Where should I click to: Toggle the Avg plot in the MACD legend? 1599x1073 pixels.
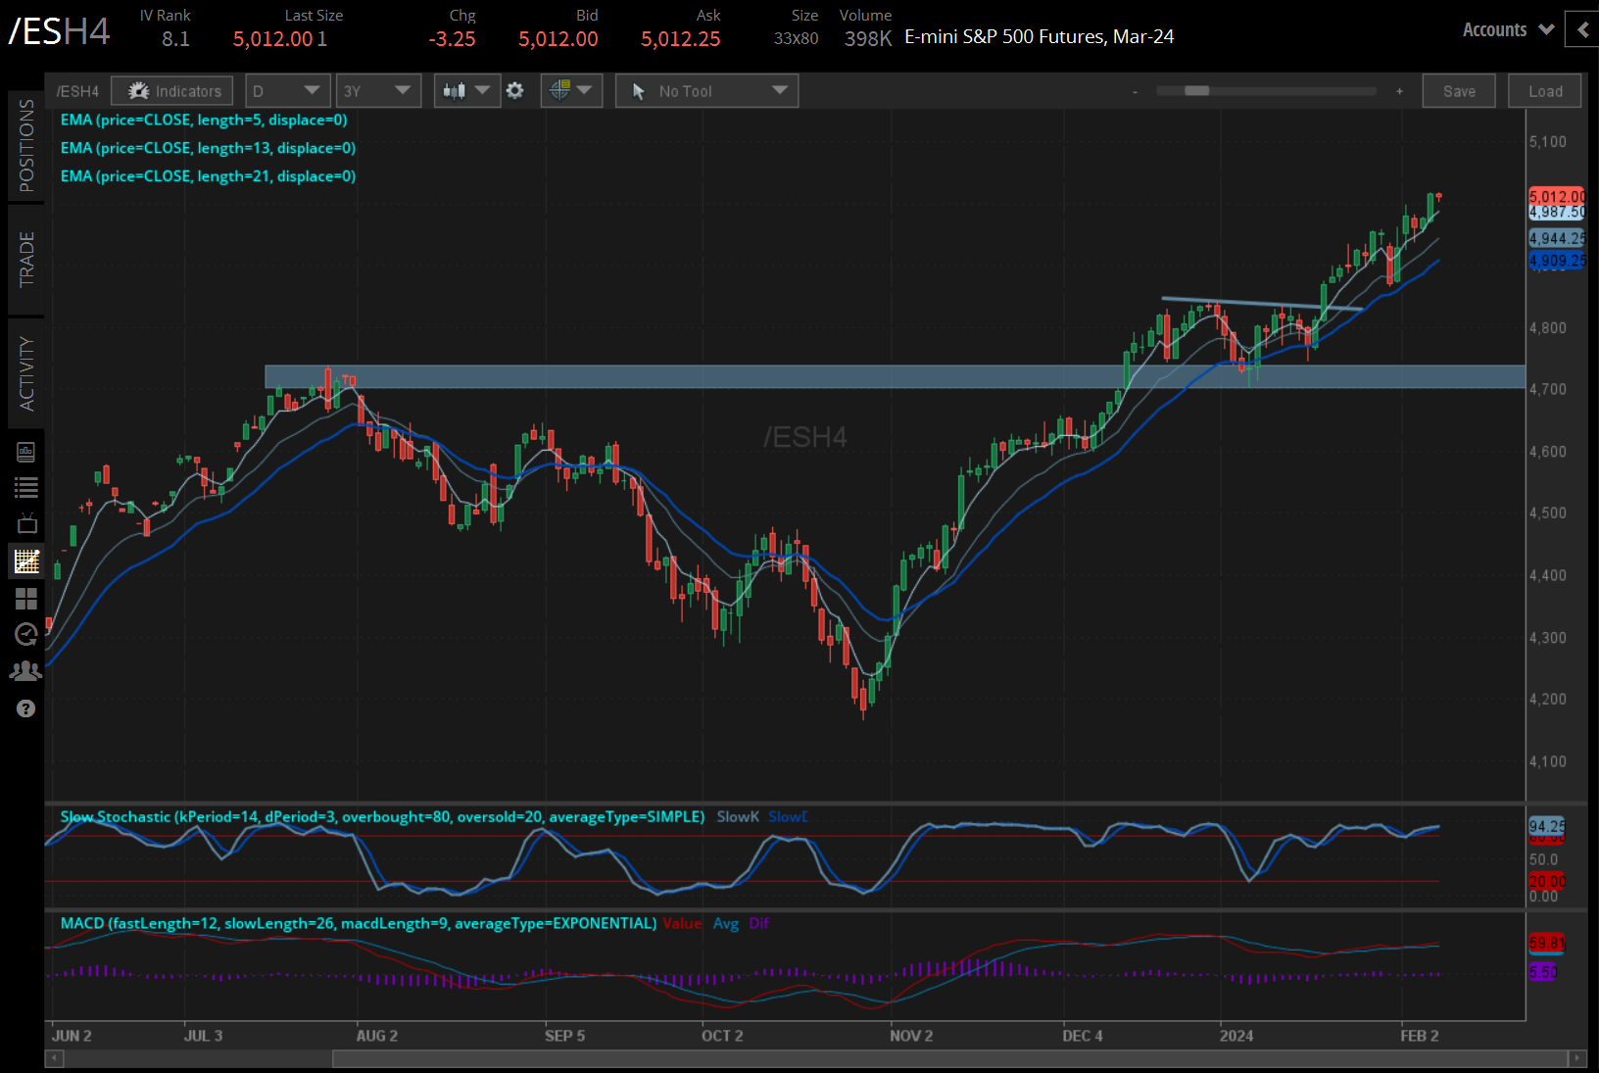[x=726, y=923]
